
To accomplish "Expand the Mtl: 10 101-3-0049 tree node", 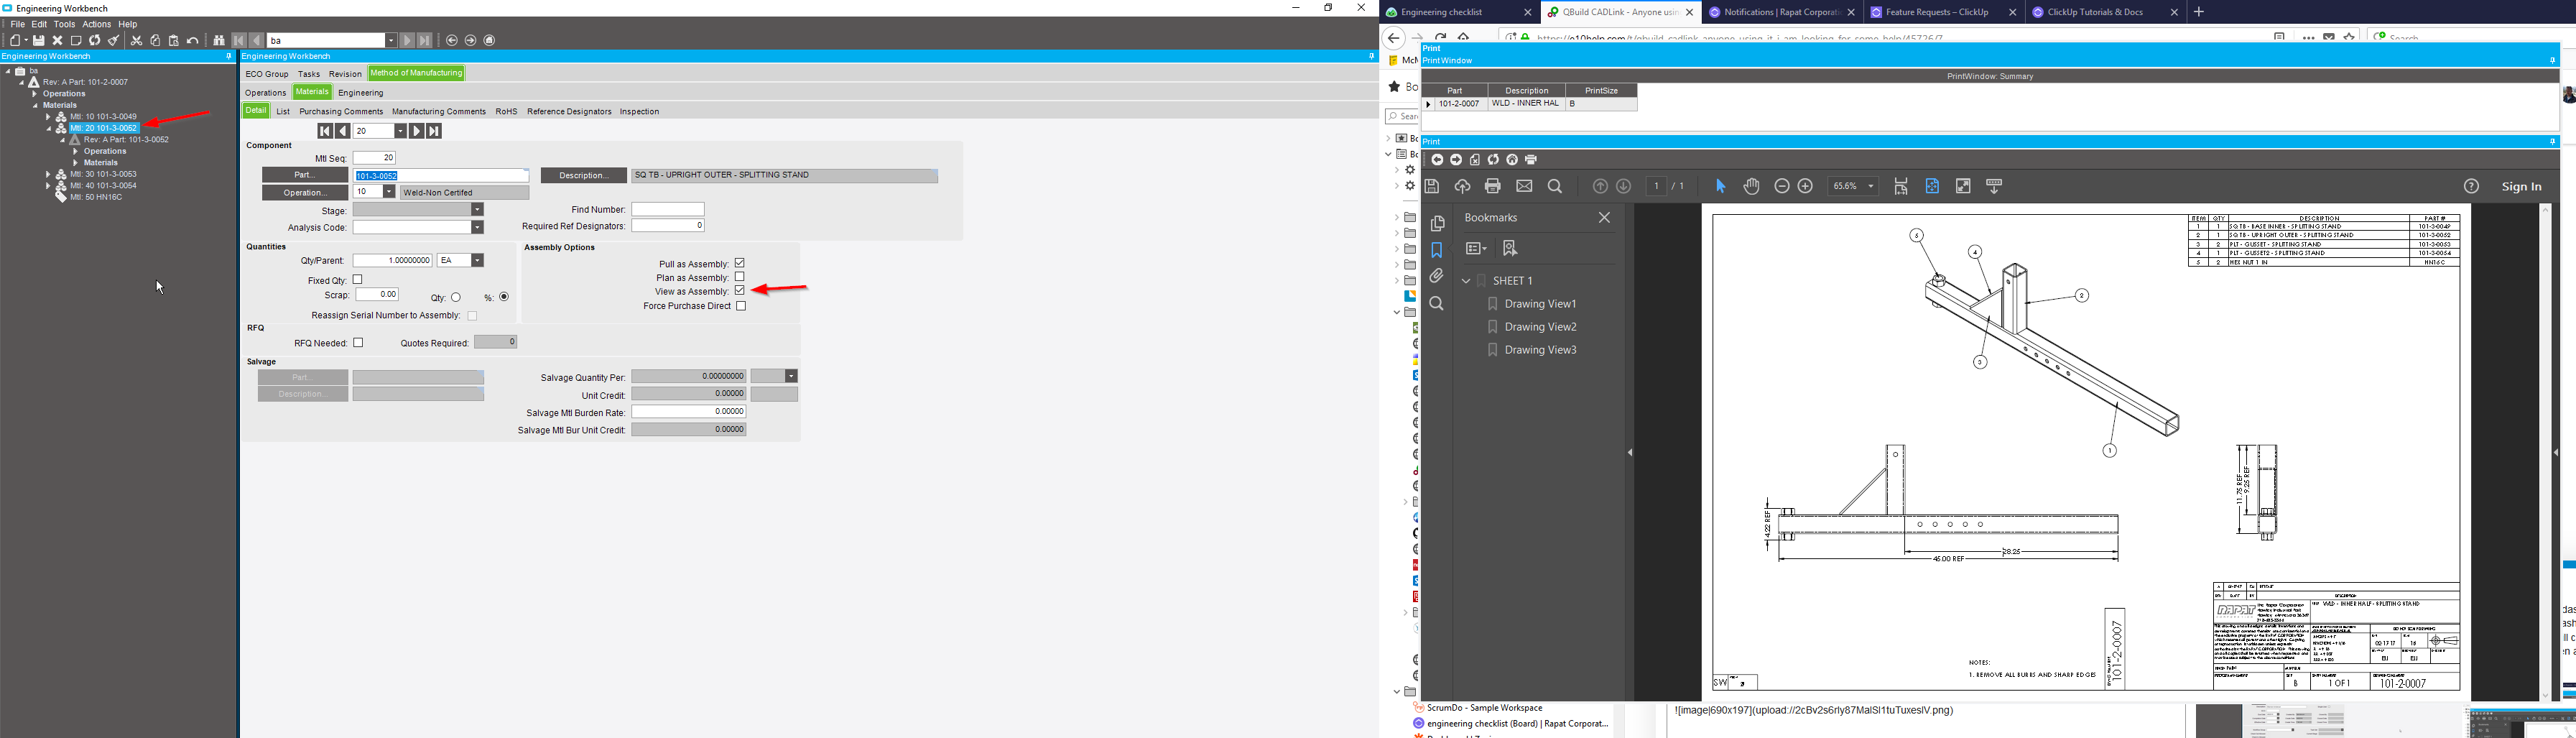I will click(x=48, y=117).
